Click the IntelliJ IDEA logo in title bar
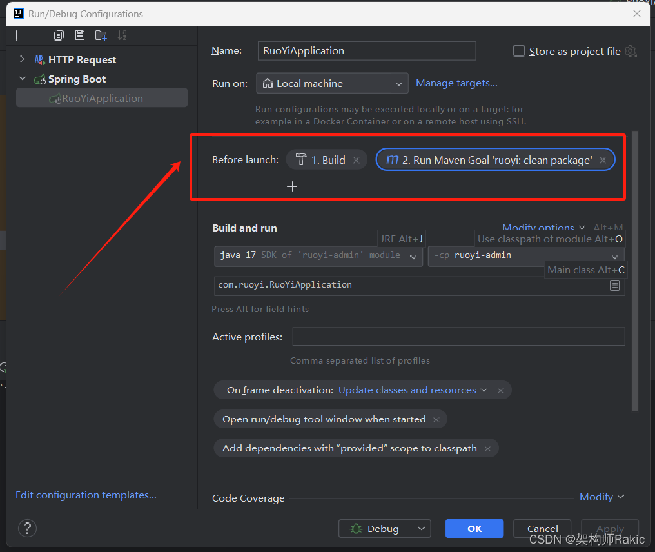 coord(19,14)
